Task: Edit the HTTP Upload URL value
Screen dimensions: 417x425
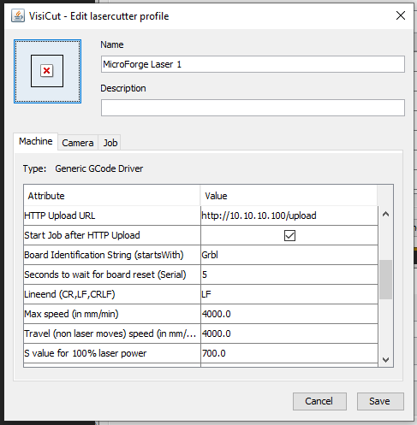Action: pos(289,215)
